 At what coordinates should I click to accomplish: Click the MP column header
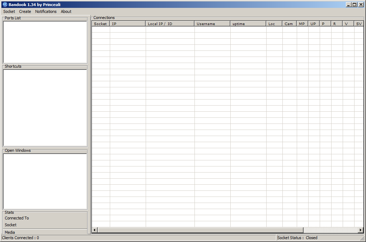(x=302, y=24)
